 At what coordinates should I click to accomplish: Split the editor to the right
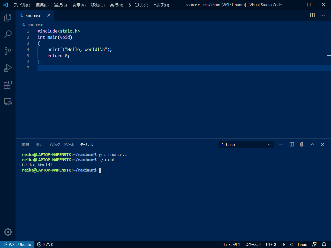click(x=312, y=15)
